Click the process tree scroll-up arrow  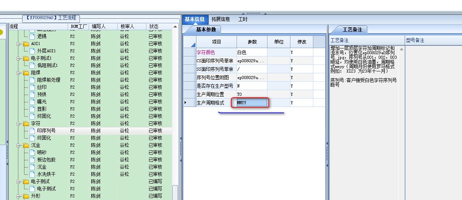coord(175,27)
